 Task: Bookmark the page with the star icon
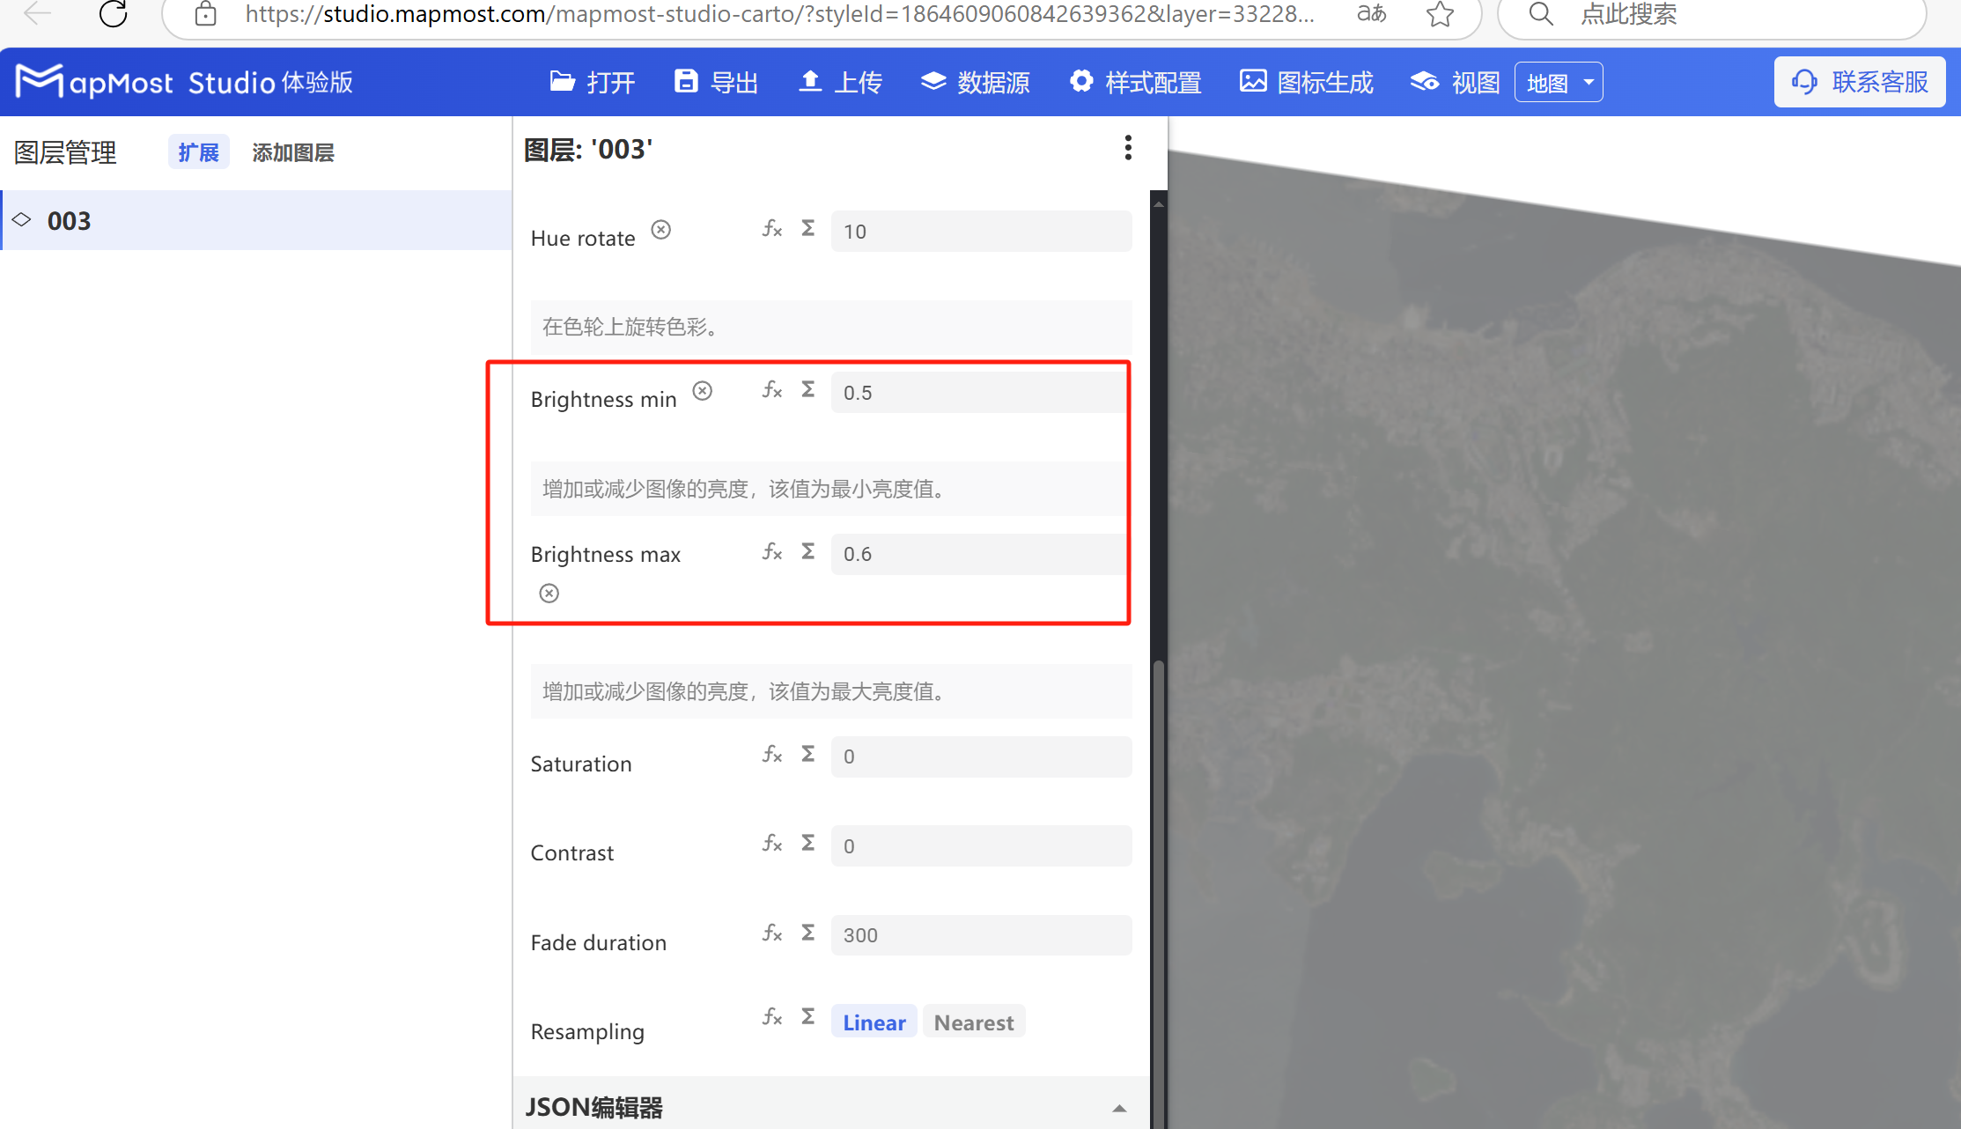(1441, 14)
